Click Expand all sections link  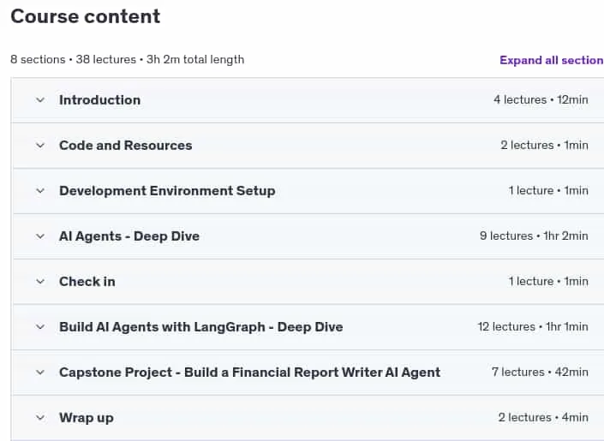point(552,60)
